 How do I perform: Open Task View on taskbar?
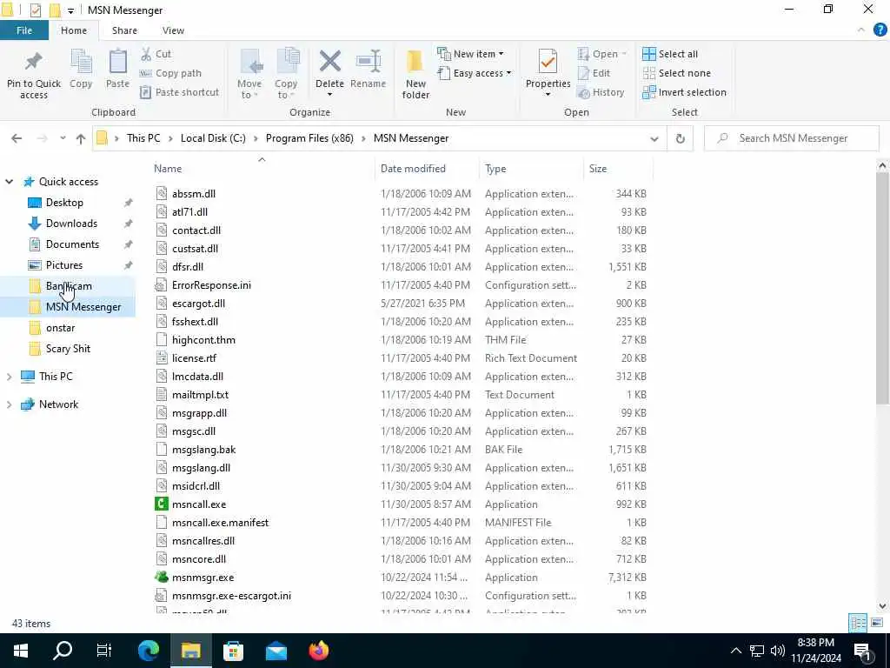(x=104, y=651)
